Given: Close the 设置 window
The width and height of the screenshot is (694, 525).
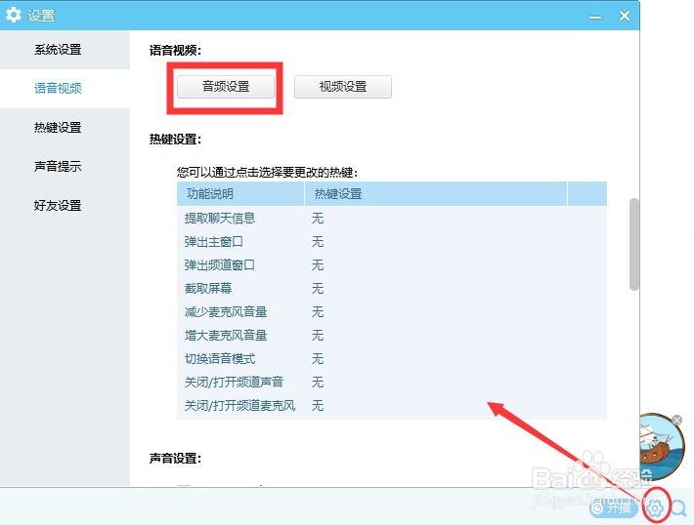Looking at the screenshot, I should point(625,16).
